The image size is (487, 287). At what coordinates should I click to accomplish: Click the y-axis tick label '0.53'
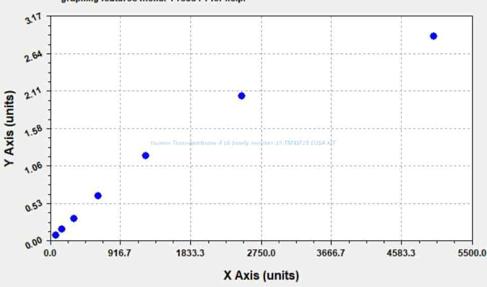tap(34, 206)
